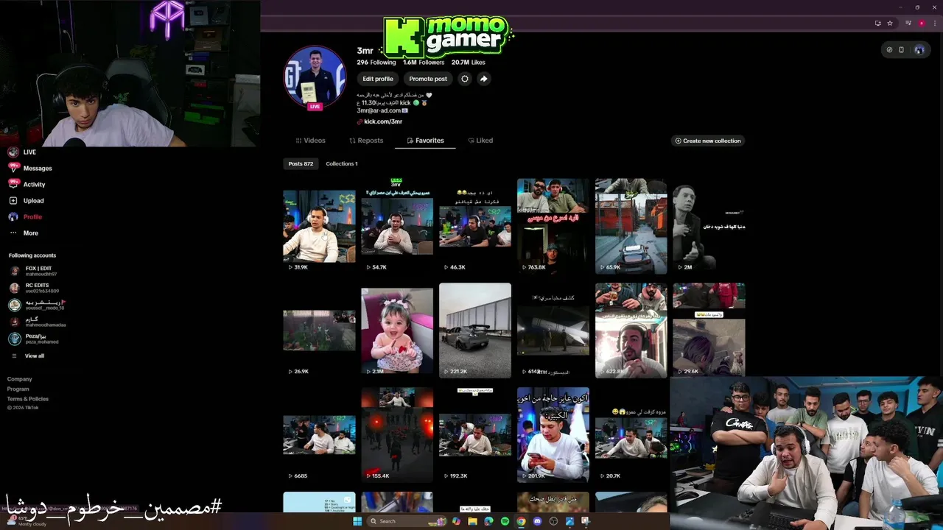Image resolution: width=943 pixels, height=530 pixels.
Task: Open Microsoft Copilot from the taskbar
Action: point(456,521)
